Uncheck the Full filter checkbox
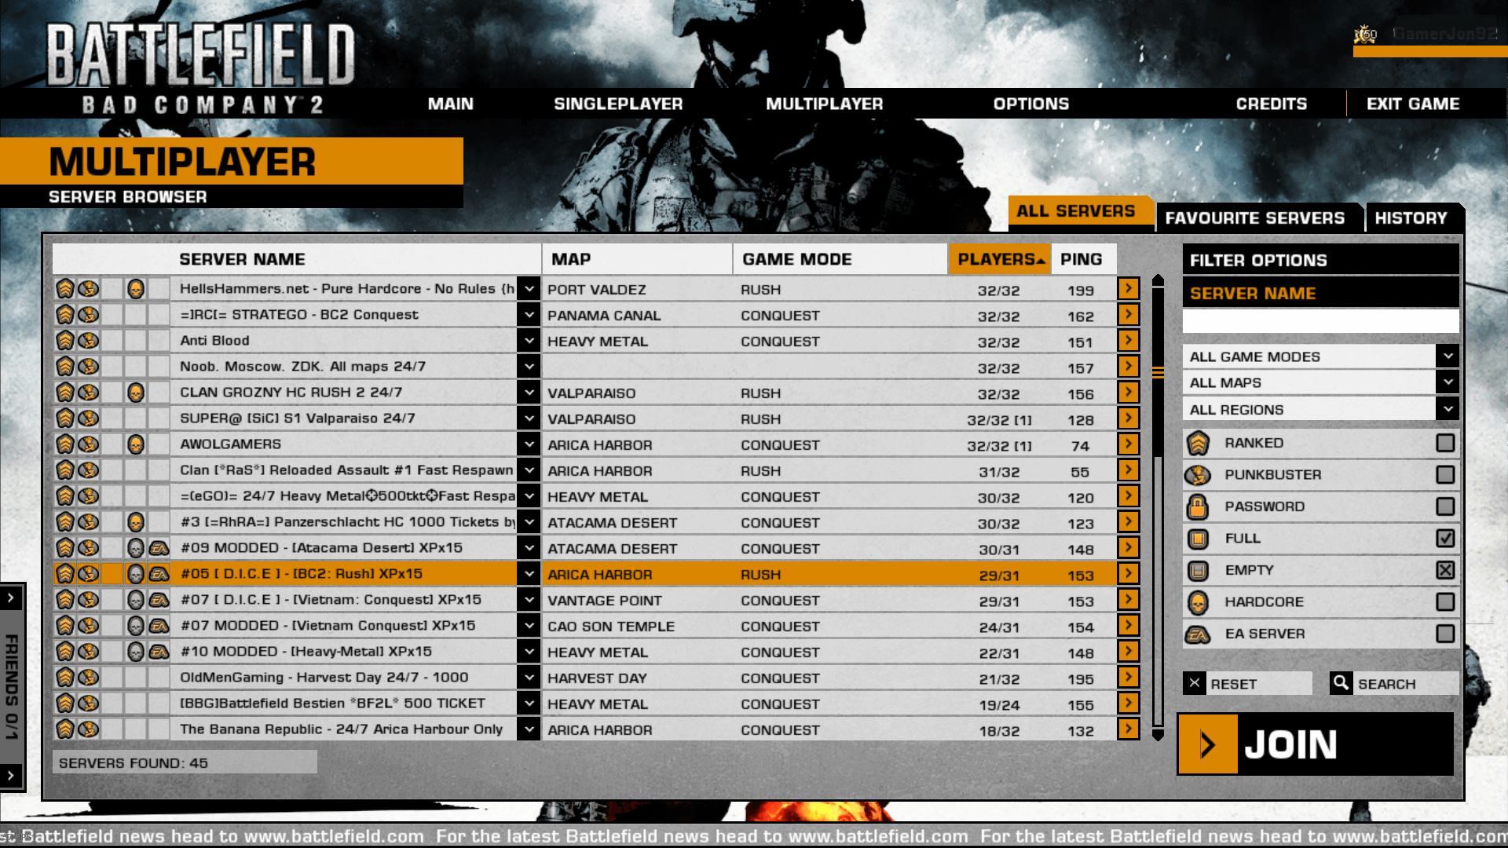The height and width of the screenshot is (848, 1508). (x=1445, y=538)
